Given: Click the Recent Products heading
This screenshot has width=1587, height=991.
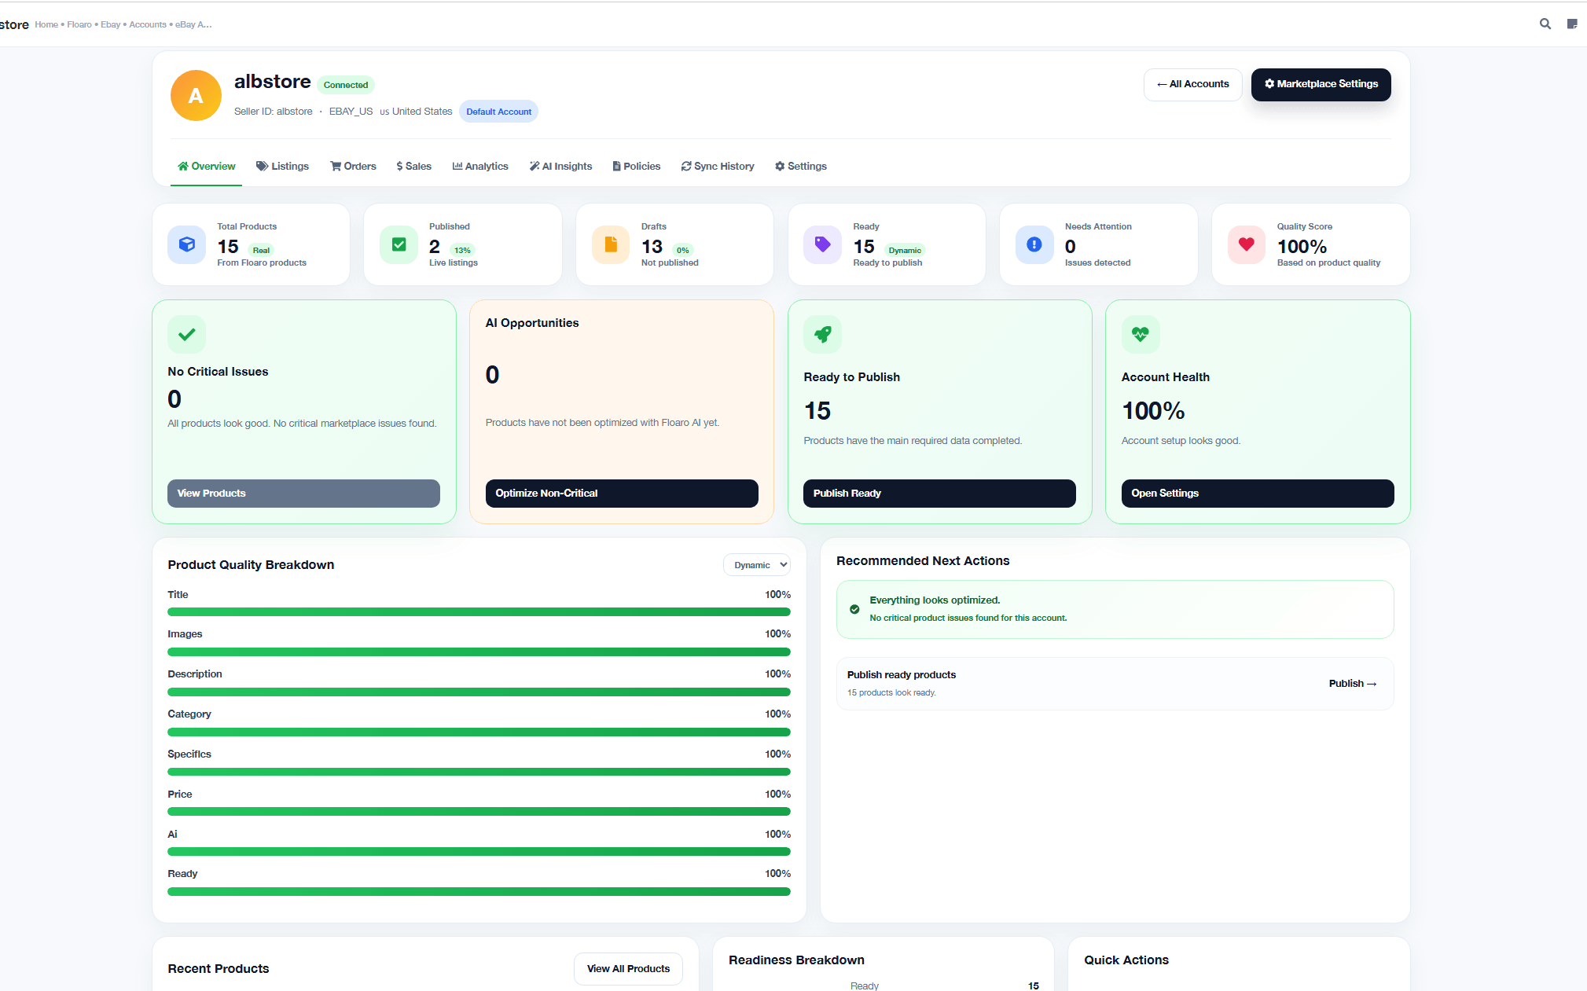Looking at the screenshot, I should tap(219, 969).
